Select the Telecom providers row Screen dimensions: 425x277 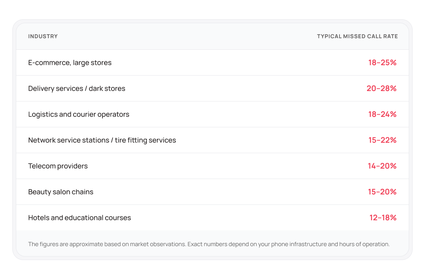click(58, 166)
